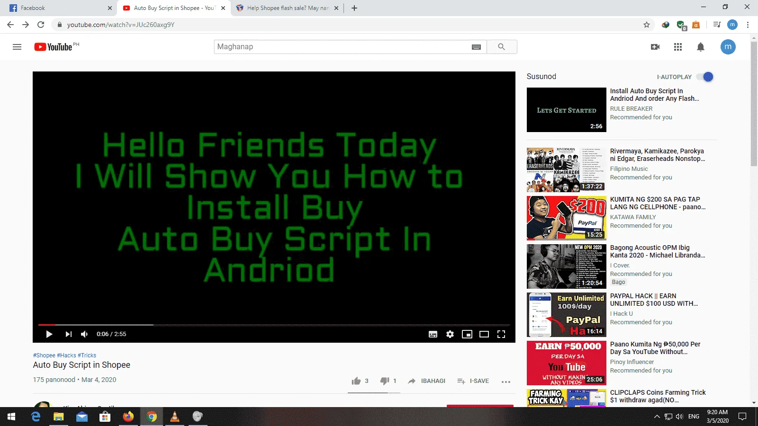Toggle theater mode
This screenshot has width=758, height=426.
(484, 334)
